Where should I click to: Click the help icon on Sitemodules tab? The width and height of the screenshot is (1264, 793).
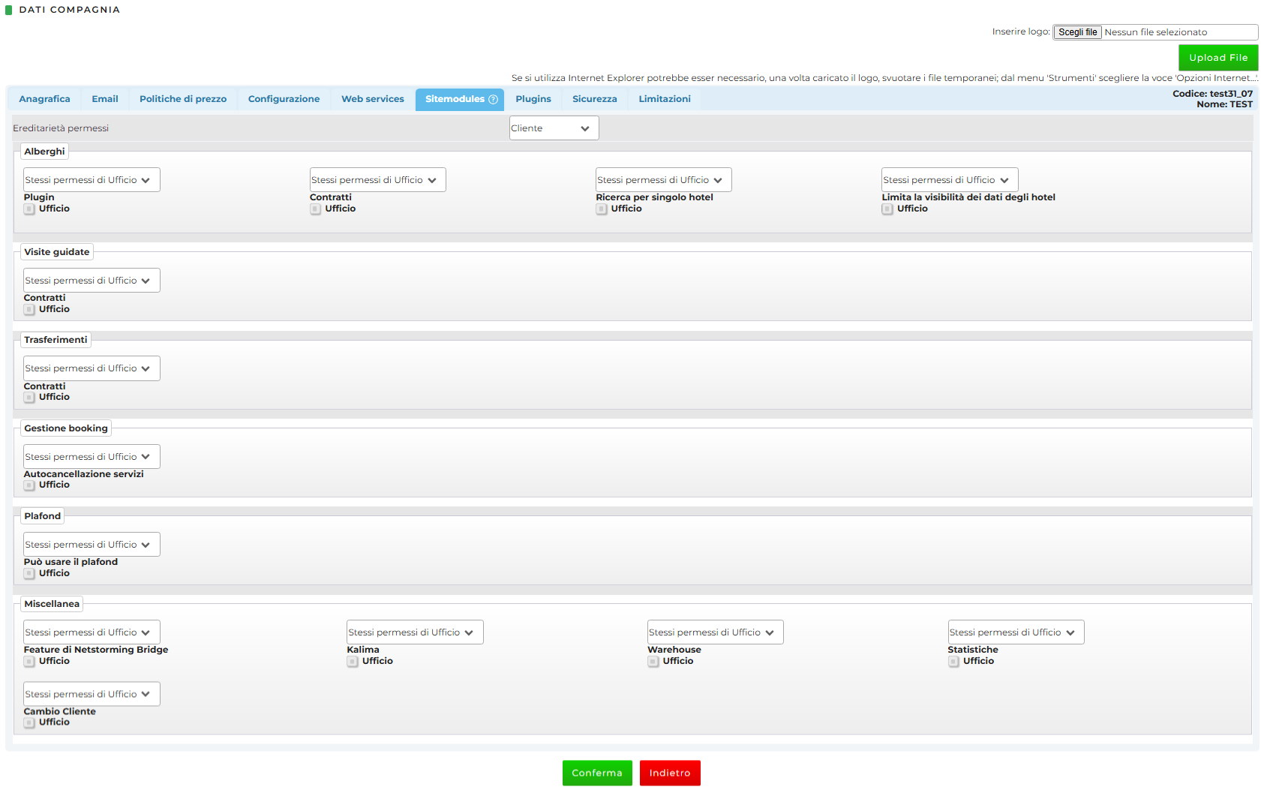[493, 99]
